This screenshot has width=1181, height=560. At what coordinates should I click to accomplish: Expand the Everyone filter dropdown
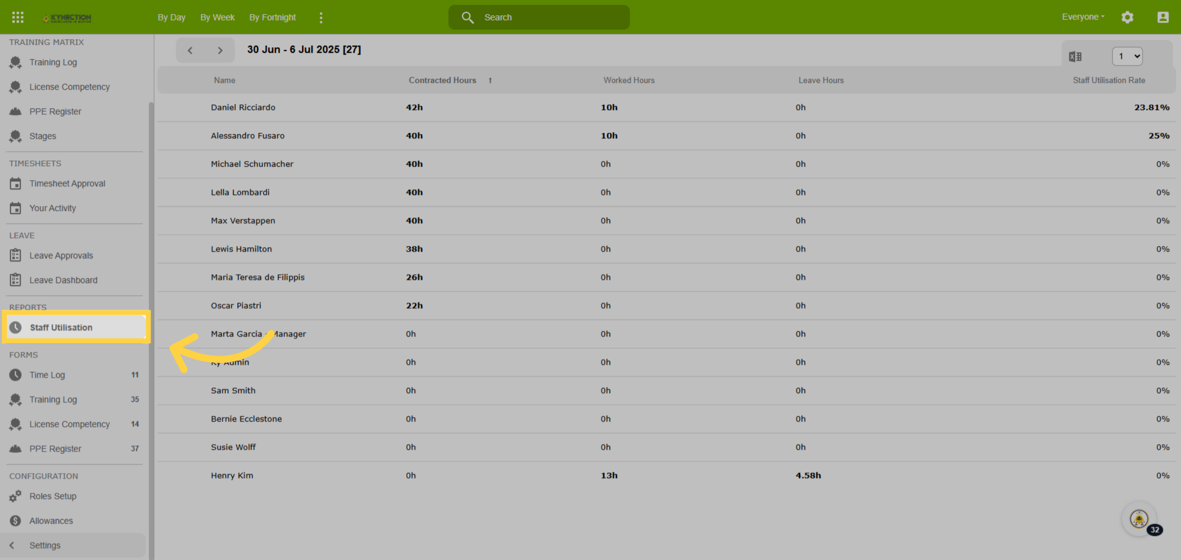(x=1083, y=17)
